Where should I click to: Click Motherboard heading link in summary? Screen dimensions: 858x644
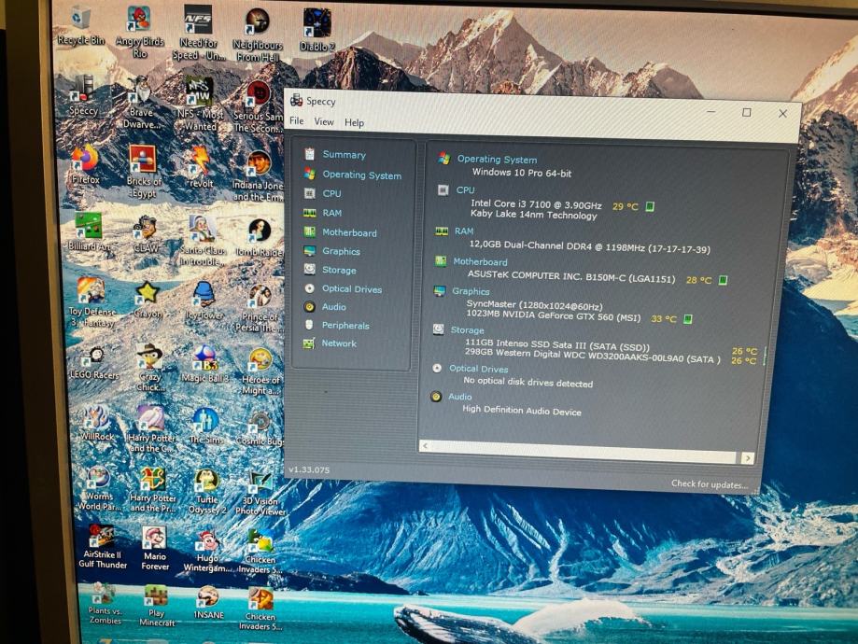(480, 261)
